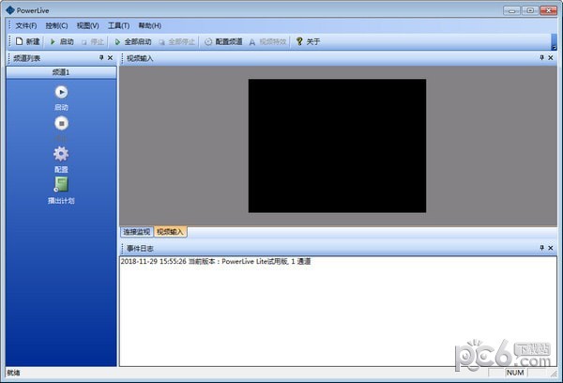Click the 关于 (About) toolbar icon
Image resolution: width=563 pixels, height=383 pixels.
click(300, 42)
